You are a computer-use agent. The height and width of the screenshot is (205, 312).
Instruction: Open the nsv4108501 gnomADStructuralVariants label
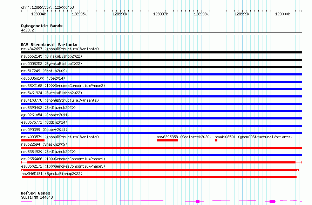pos(253,137)
